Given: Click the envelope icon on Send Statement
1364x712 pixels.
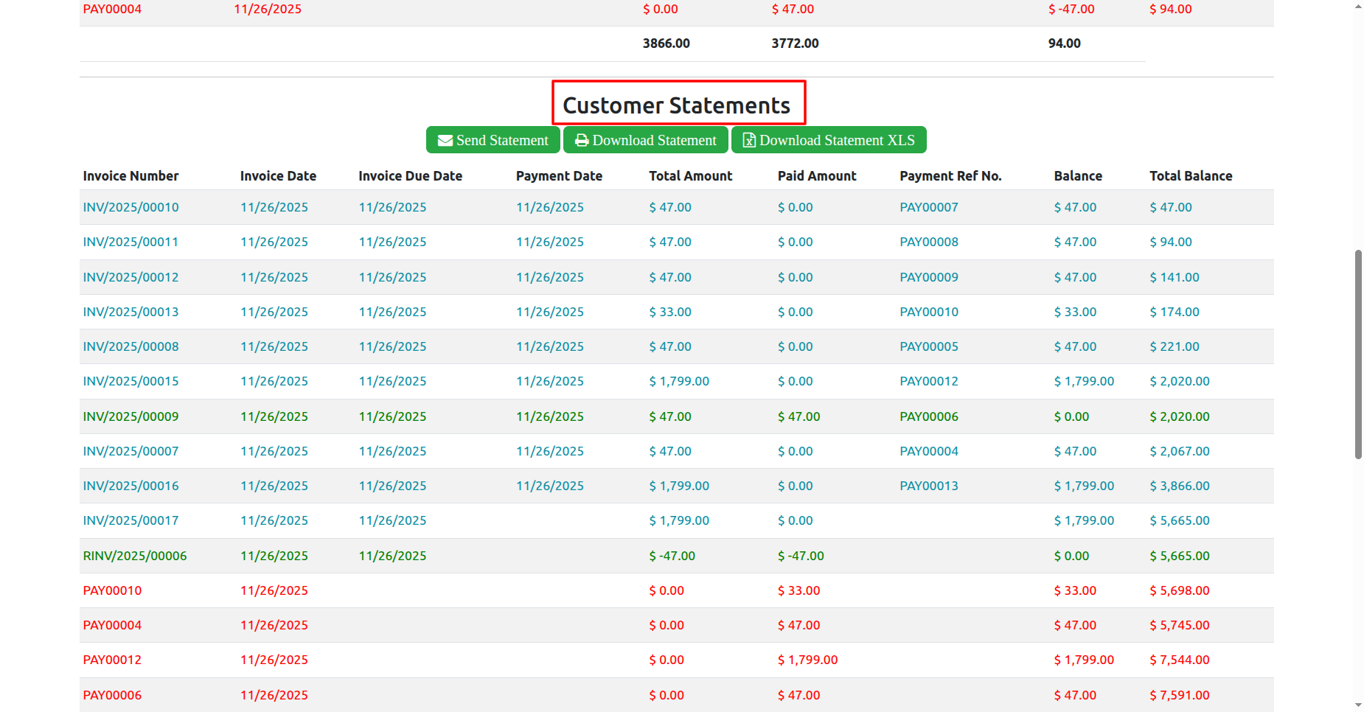Looking at the screenshot, I should pyautogui.click(x=445, y=141).
